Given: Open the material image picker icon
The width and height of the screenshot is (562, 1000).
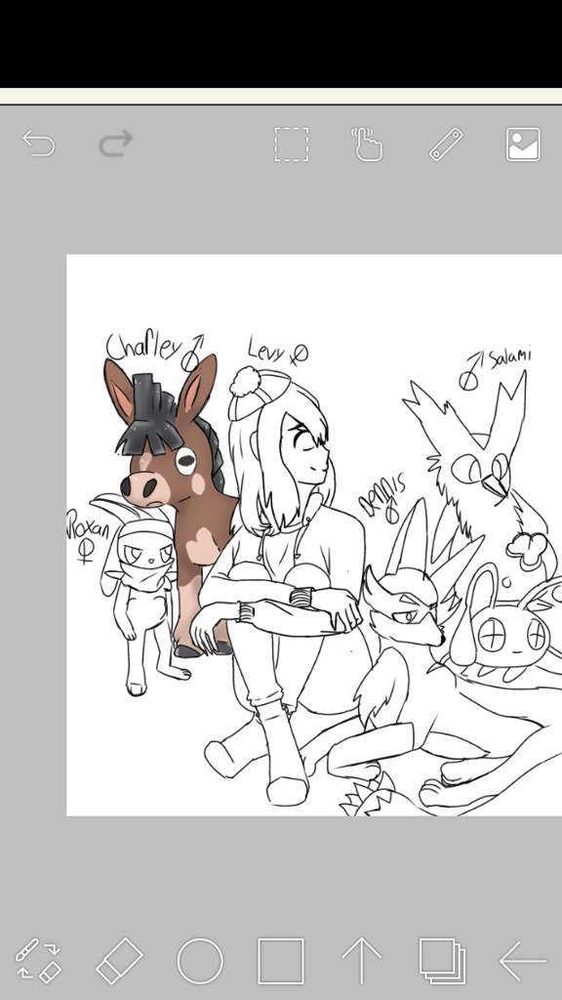Looking at the screenshot, I should (x=523, y=145).
